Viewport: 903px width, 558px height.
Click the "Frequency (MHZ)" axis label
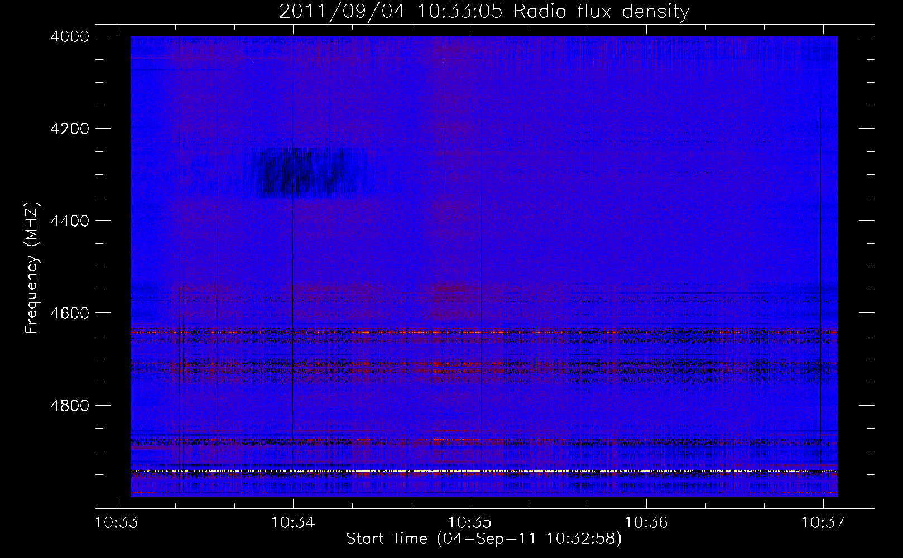click(x=32, y=268)
